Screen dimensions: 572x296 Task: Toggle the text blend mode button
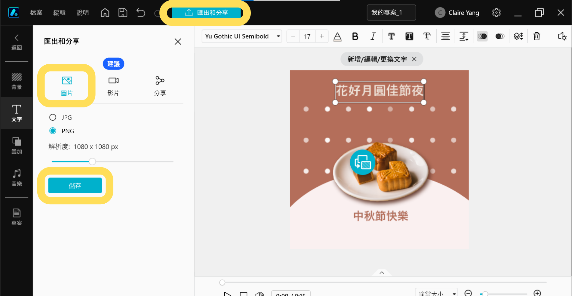click(x=482, y=36)
